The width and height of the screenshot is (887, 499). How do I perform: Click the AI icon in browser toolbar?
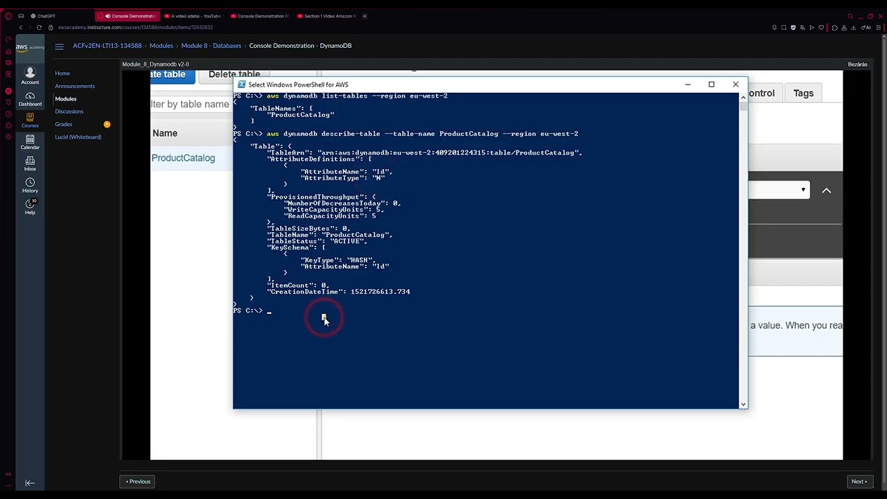(867, 28)
